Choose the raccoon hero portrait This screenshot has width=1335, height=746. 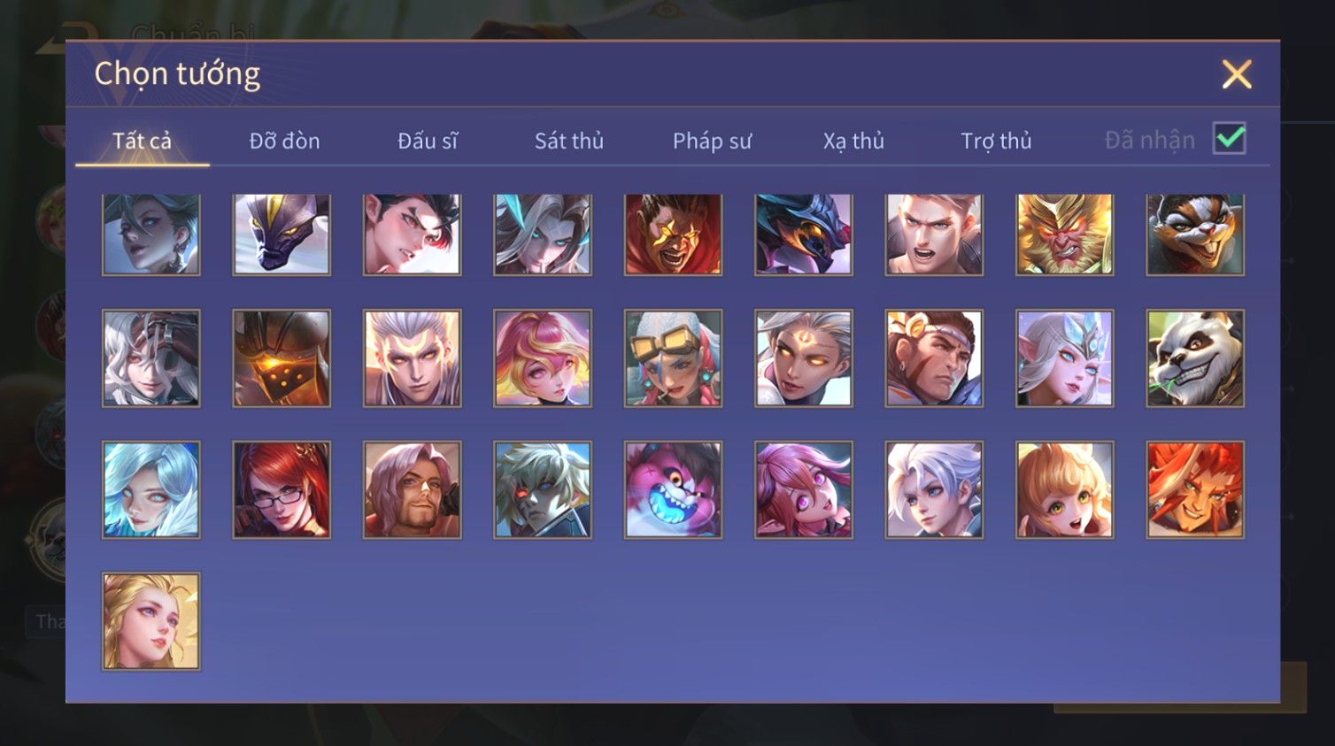tap(1195, 235)
